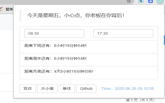165x103 pixels.
Task: Click the 今天是星期五 headline text
Action: [76, 15]
